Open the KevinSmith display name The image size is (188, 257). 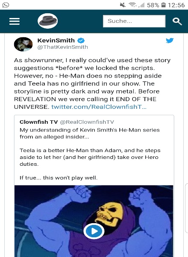pyautogui.click(x=56, y=40)
